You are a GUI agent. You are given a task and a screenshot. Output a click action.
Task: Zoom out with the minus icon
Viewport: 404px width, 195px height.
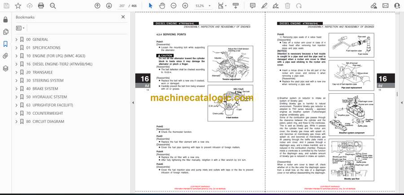174,6
